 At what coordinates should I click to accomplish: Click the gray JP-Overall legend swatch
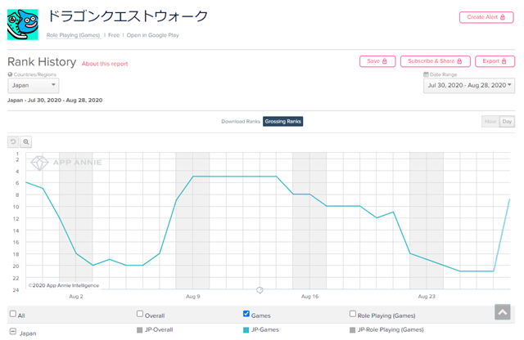[140, 330]
